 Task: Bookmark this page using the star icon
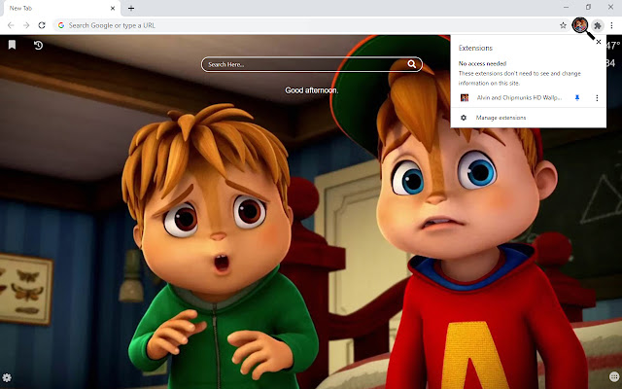563,25
